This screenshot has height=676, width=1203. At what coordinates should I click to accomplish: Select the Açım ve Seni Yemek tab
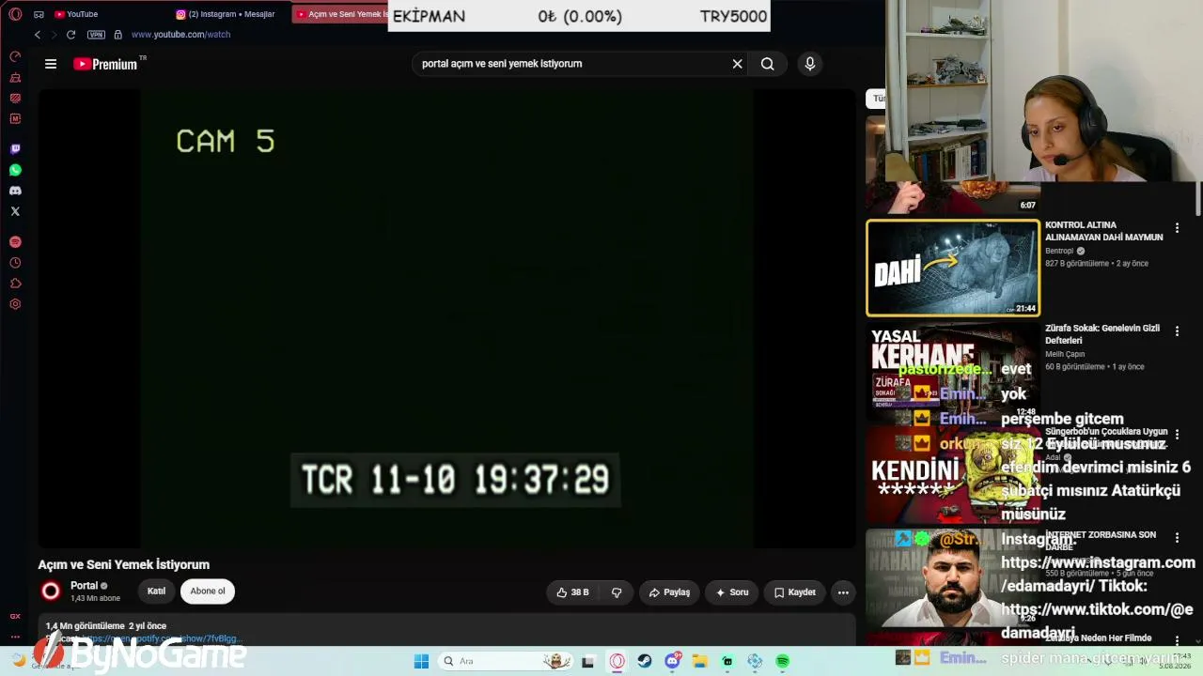[340, 14]
